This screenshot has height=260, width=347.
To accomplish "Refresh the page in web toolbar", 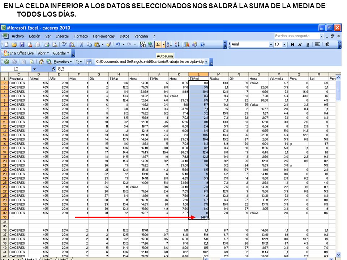I will (x=32, y=62).
